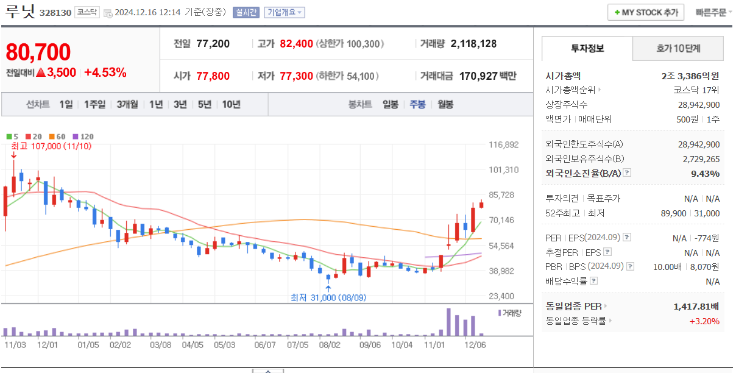
Task: Click the 거래량 value 2,118,128
Action: 474,44
